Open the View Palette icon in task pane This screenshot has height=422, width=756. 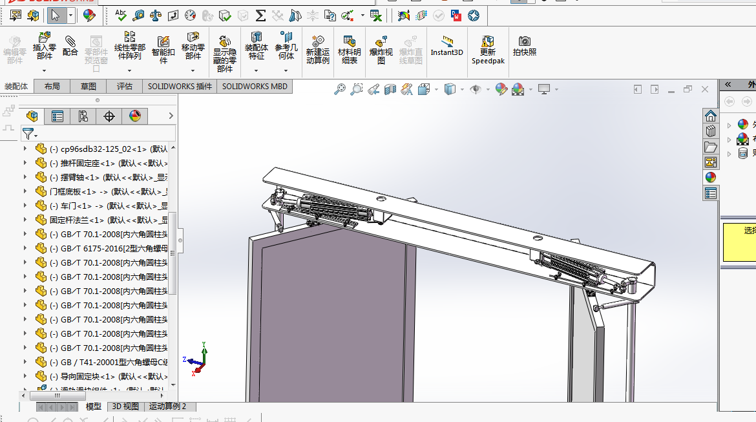tap(711, 162)
